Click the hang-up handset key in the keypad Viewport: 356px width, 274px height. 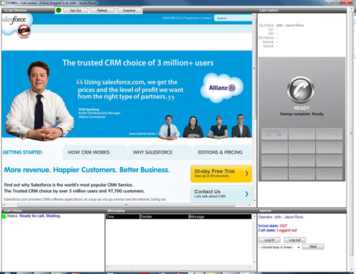click(274, 134)
